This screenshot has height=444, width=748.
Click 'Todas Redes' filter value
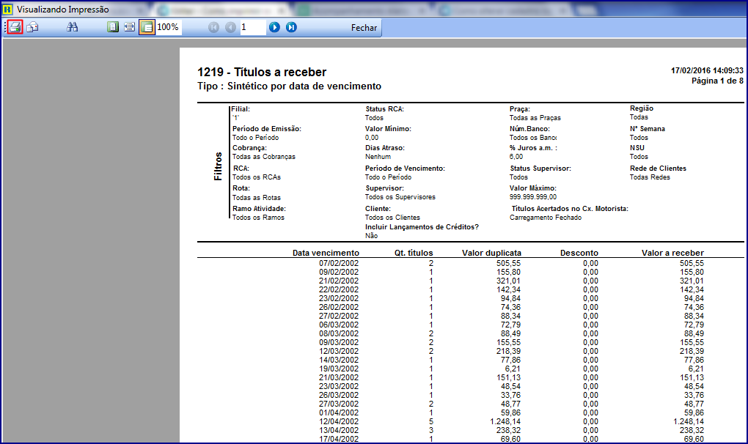(650, 177)
